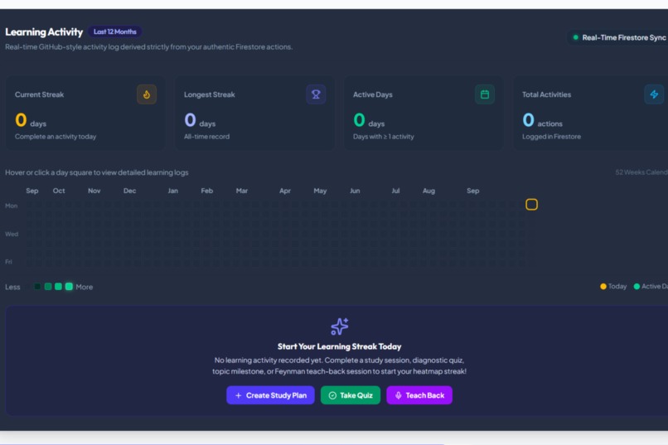Click the flame icon on Current Streak card
This screenshot has width=668, height=445.
147,94
